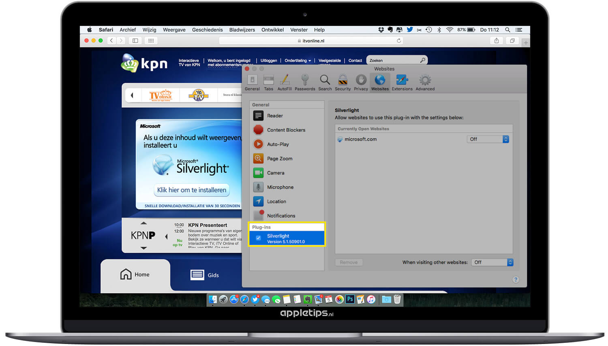Screen dimensions: 608x346
Task: Click 'Klik hier om te installeren' button
Action: click(192, 190)
